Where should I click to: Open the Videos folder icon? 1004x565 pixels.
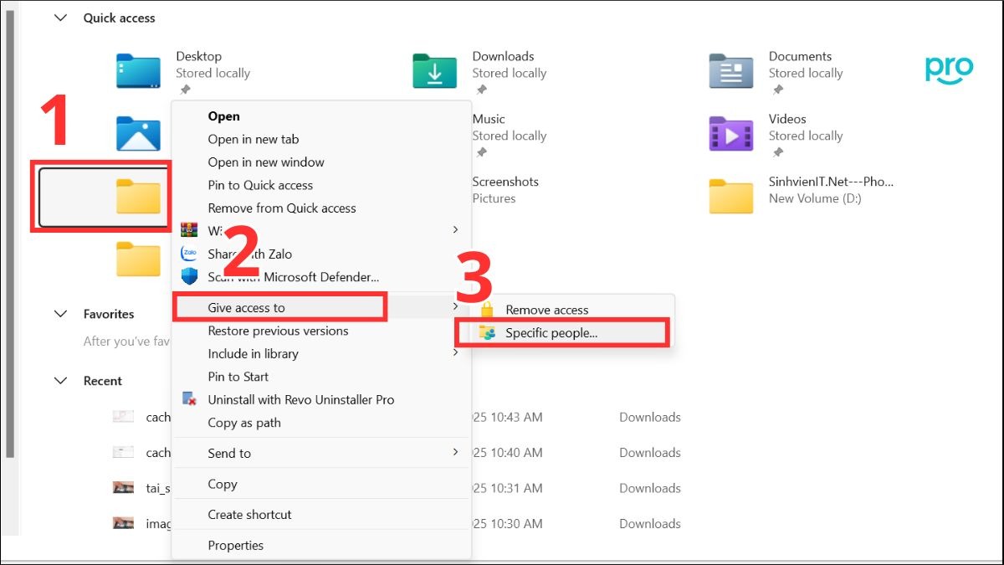click(731, 134)
